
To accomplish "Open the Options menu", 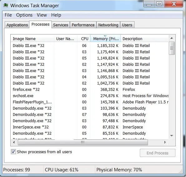I will point(24,15).
